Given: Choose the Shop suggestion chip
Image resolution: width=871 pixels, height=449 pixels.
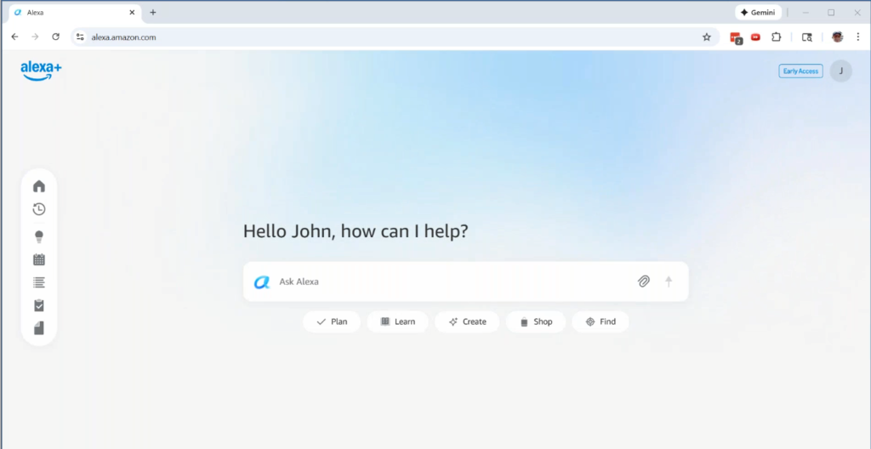Looking at the screenshot, I should [x=535, y=321].
